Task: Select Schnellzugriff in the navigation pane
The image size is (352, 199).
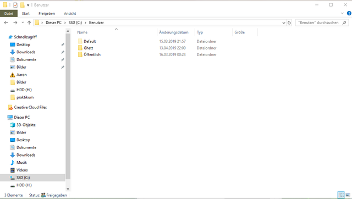Action: pos(23,37)
